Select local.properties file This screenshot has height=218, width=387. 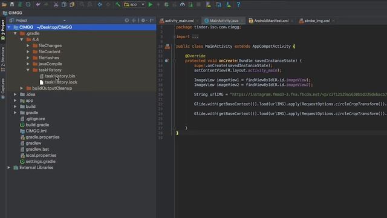tap(41, 155)
